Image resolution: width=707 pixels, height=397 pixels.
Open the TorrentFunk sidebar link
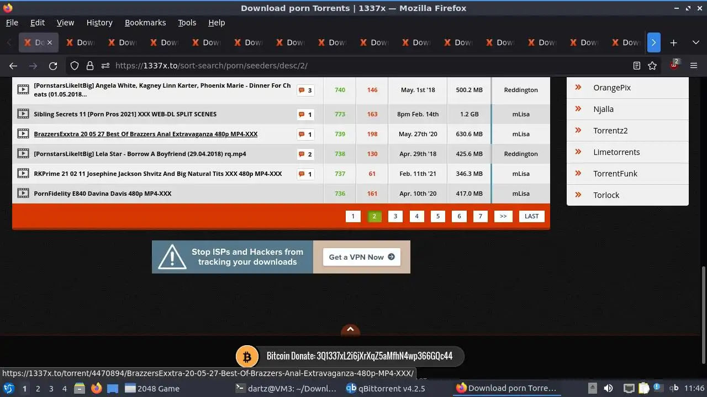tap(615, 174)
